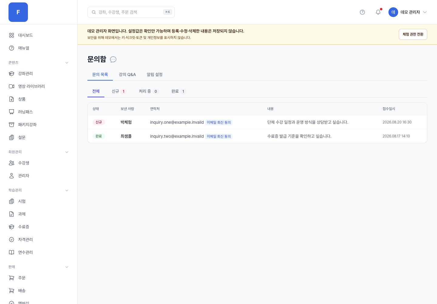Collapse the 회원관리 sidebar section
This screenshot has height=304, width=437.
67,152
